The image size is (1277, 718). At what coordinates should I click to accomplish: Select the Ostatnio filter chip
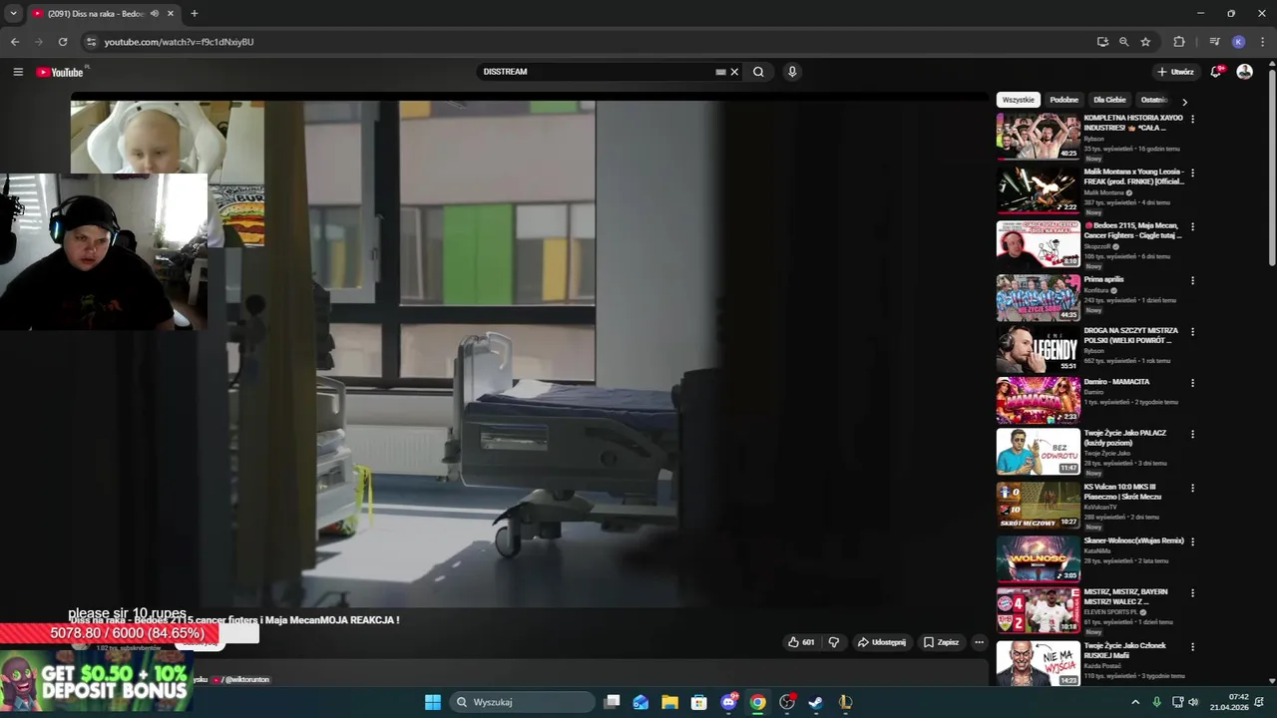(x=1153, y=100)
